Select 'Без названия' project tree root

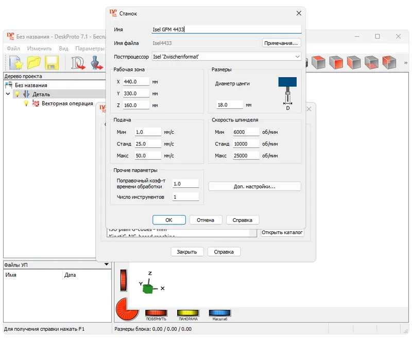(31, 85)
